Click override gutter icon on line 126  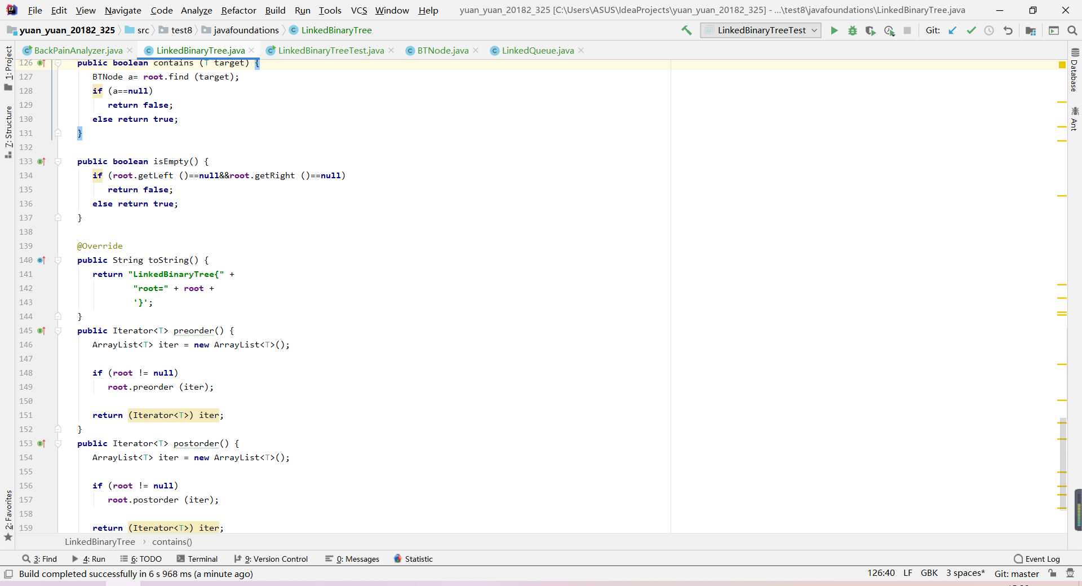coord(41,63)
